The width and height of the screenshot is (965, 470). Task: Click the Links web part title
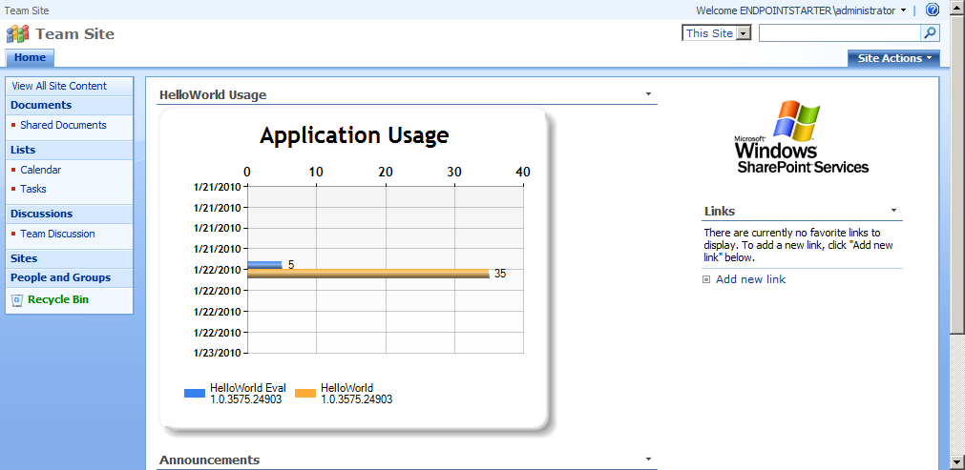tap(720, 211)
